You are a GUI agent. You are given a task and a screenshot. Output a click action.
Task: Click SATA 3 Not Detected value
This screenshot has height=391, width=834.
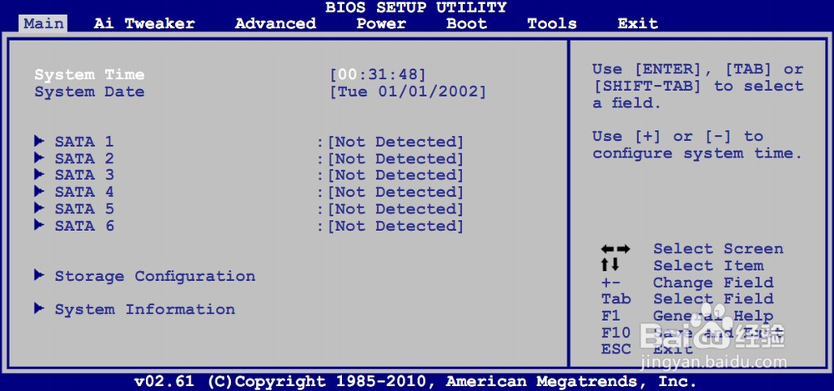tap(395, 176)
